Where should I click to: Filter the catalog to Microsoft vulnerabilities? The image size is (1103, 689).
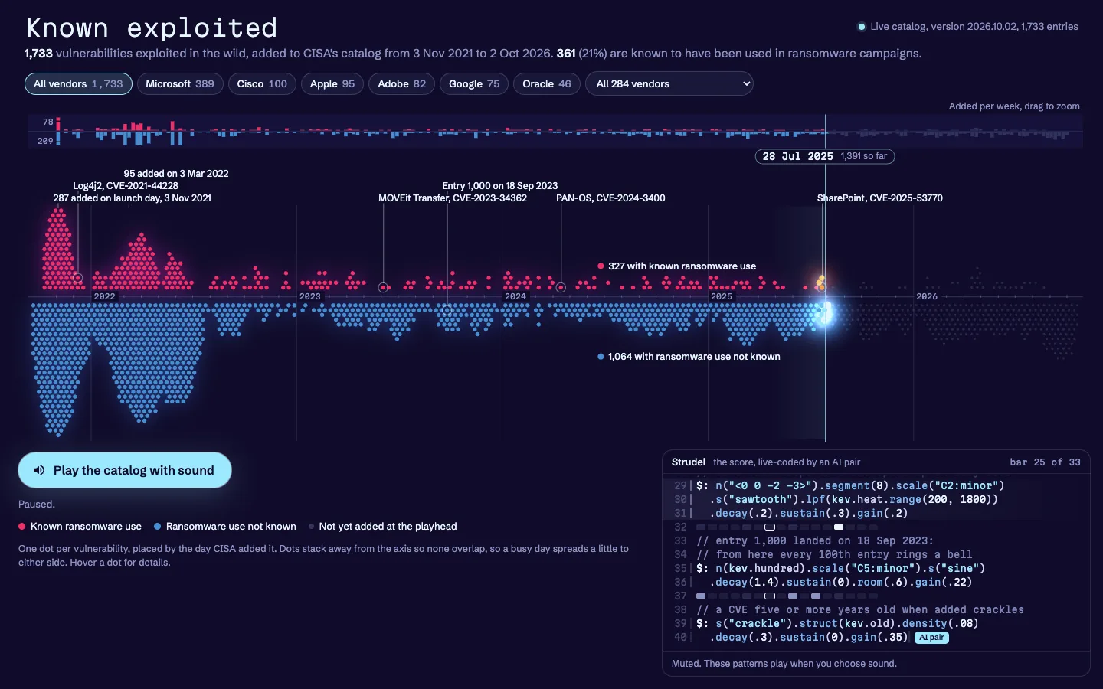point(180,84)
